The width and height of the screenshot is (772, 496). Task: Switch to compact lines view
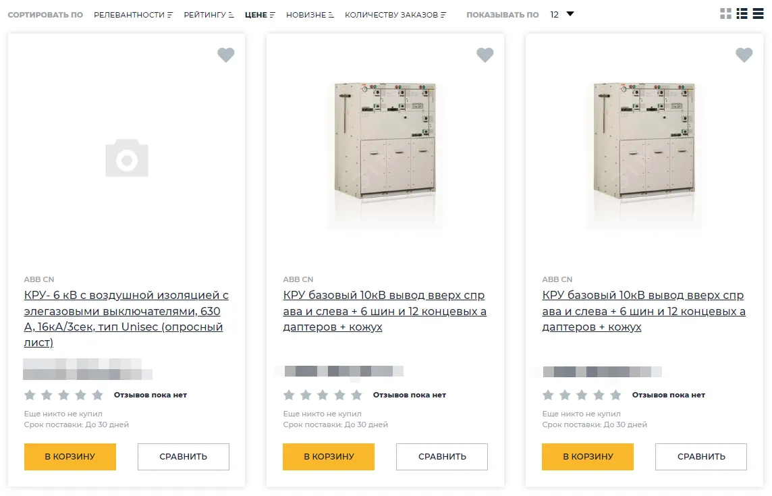tap(758, 13)
